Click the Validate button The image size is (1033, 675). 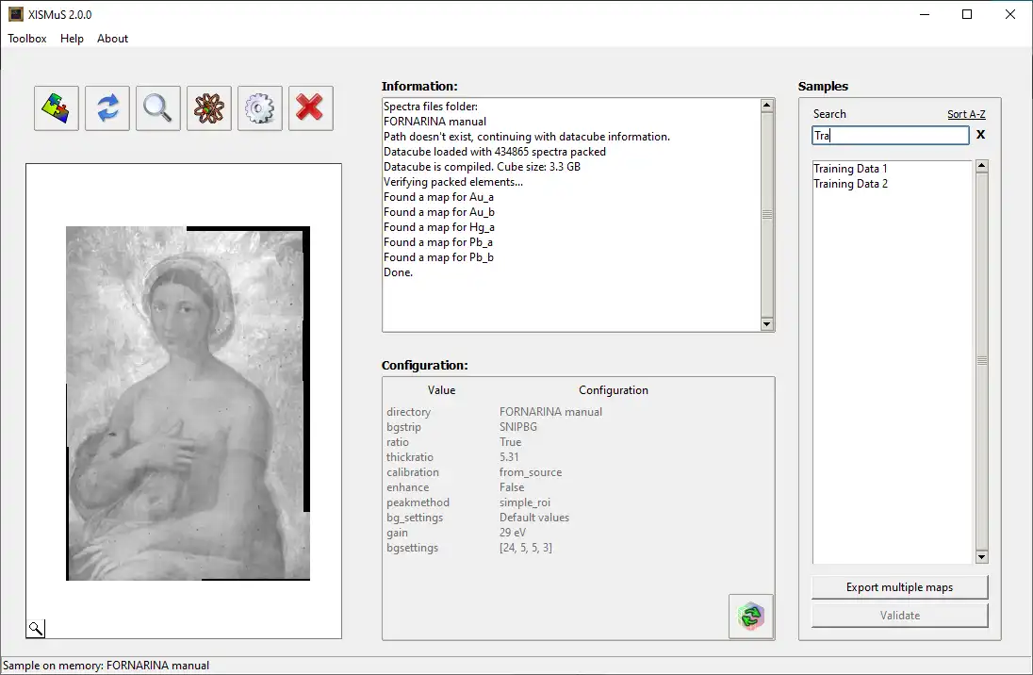(899, 615)
